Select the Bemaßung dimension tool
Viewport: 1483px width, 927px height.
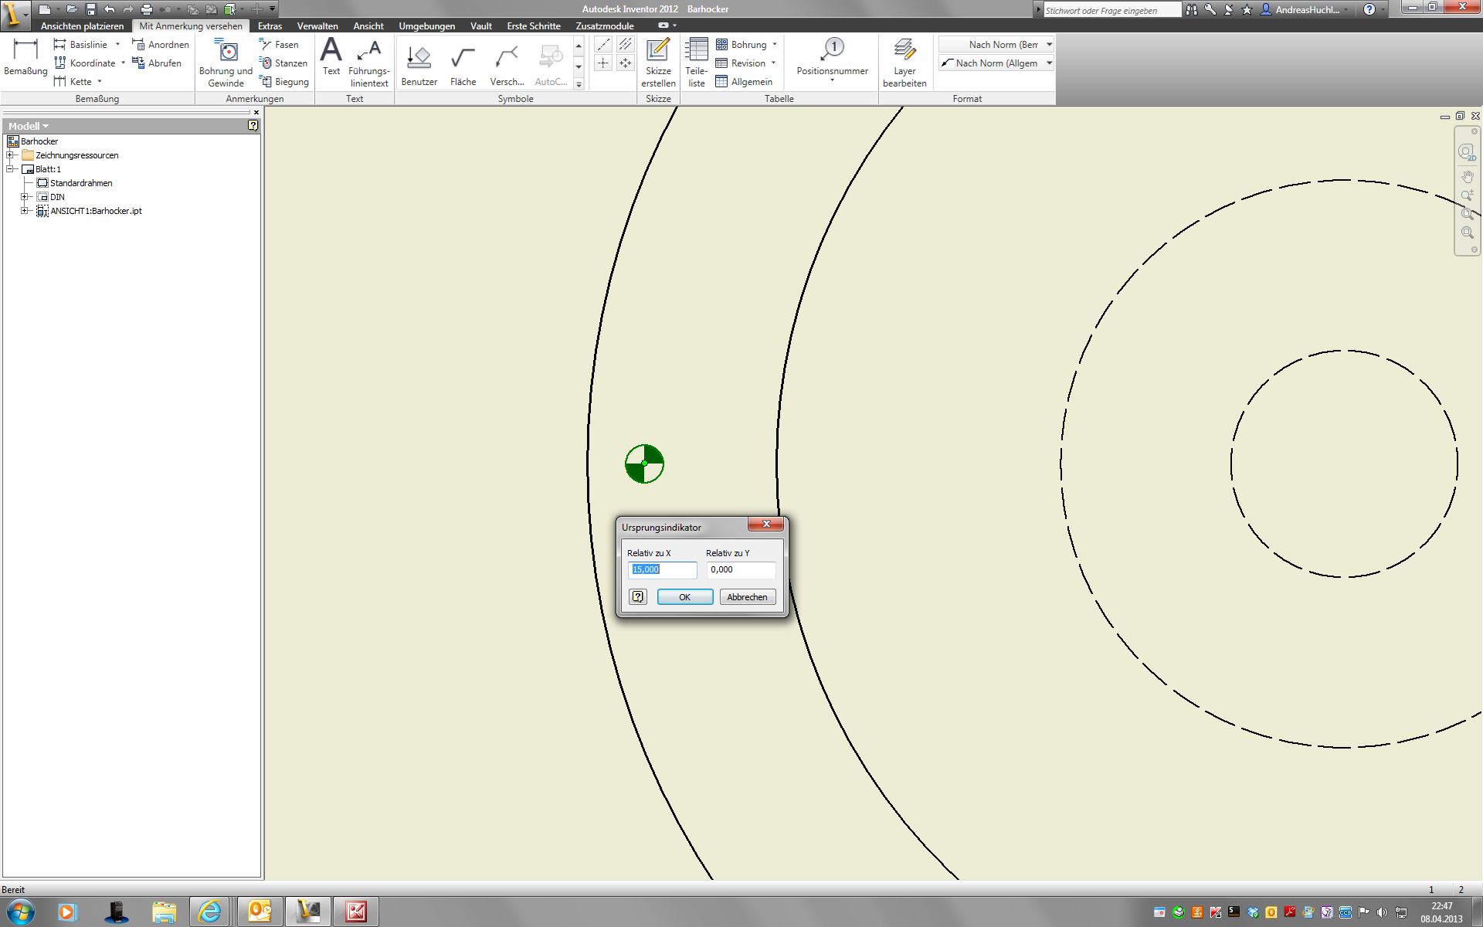click(25, 56)
